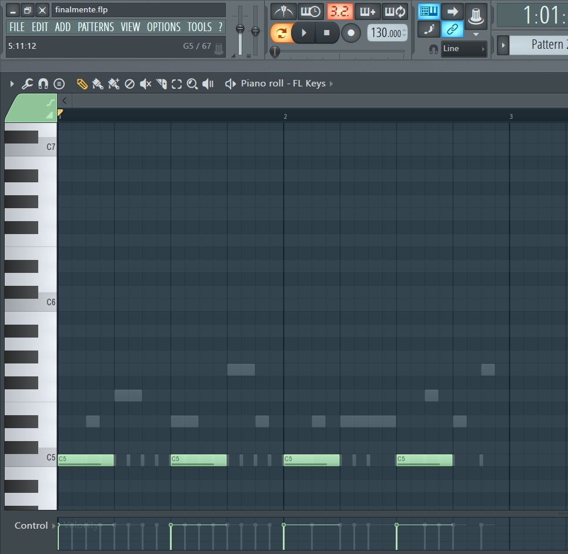568x554 pixels.
Task: Toggle the metronome
Action: click(283, 12)
